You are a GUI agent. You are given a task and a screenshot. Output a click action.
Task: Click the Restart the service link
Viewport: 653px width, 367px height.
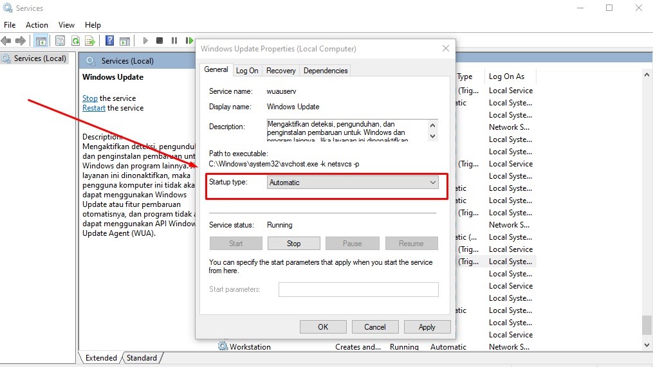coord(94,108)
